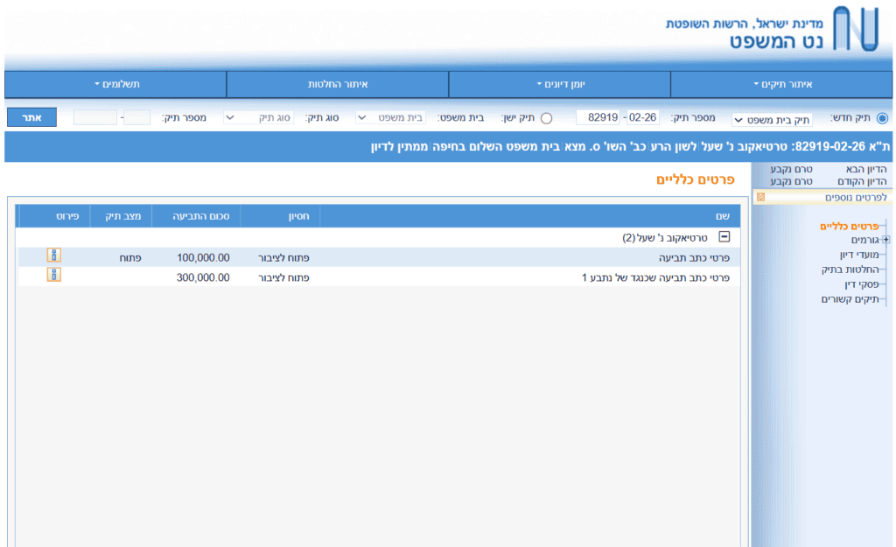Open details icon for פרטי כתב תביעה row
Screen dimensions: 896x547
(x=53, y=256)
